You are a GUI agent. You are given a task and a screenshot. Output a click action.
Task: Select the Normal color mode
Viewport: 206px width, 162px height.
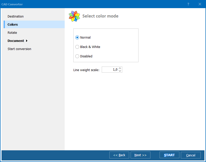point(77,38)
